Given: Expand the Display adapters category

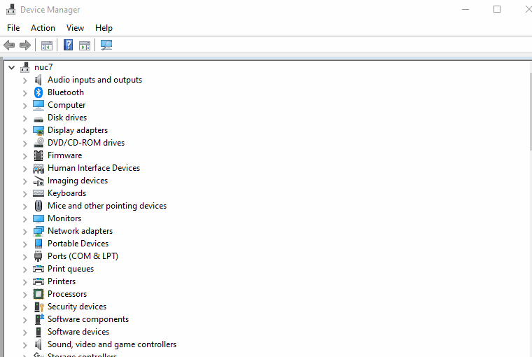Looking at the screenshot, I should coord(24,131).
